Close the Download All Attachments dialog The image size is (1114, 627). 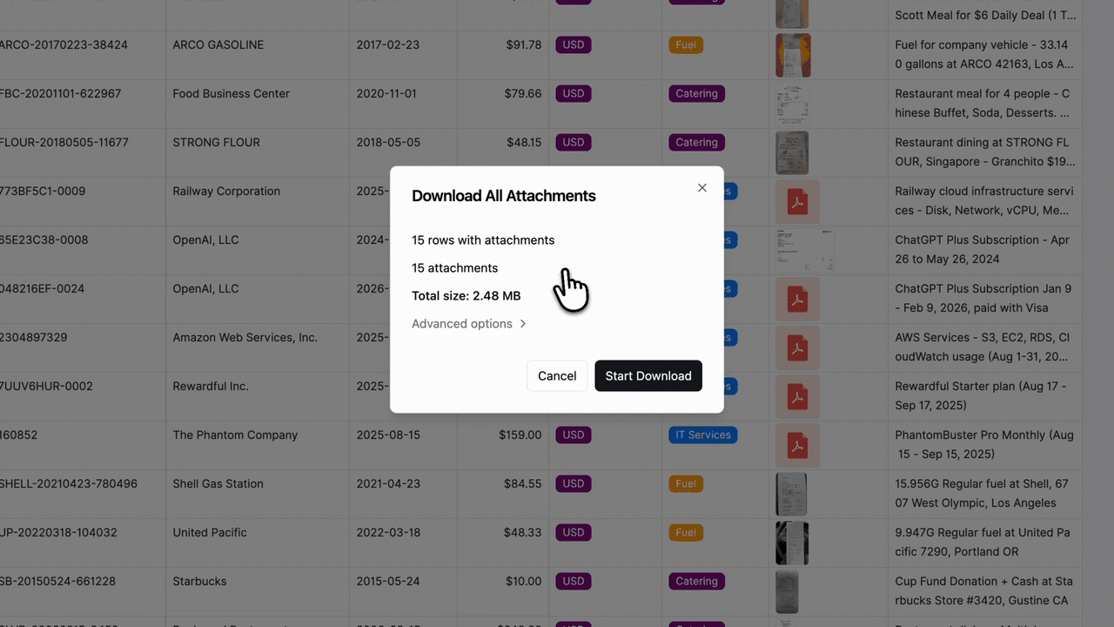(702, 187)
